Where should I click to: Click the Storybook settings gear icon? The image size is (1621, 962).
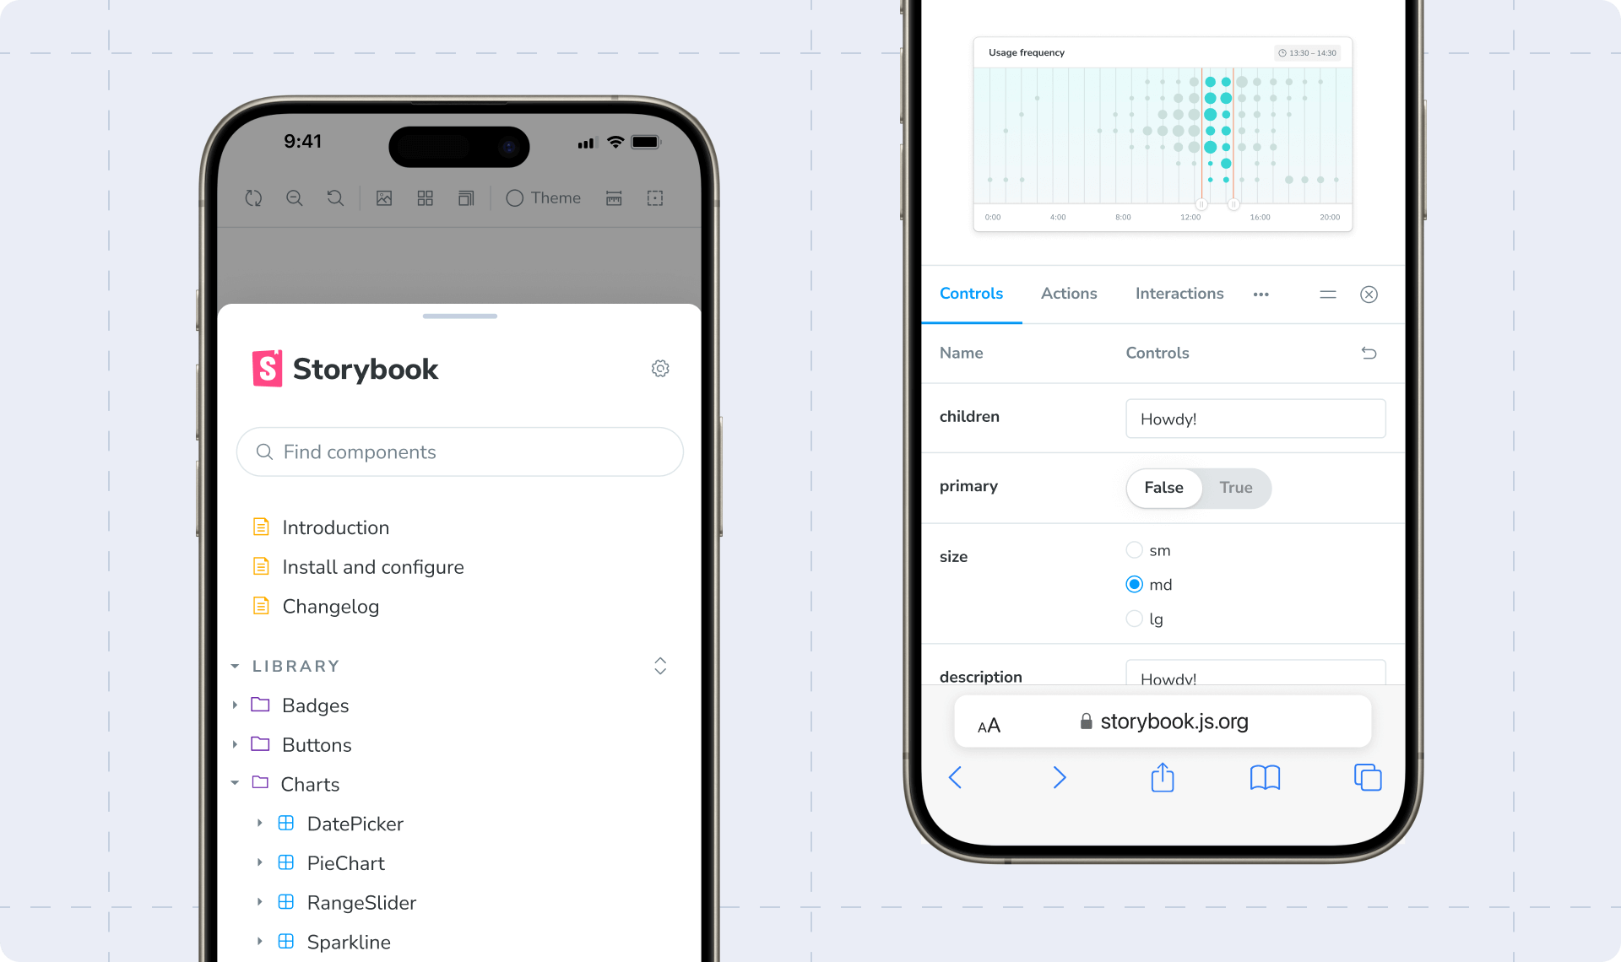[x=660, y=368]
